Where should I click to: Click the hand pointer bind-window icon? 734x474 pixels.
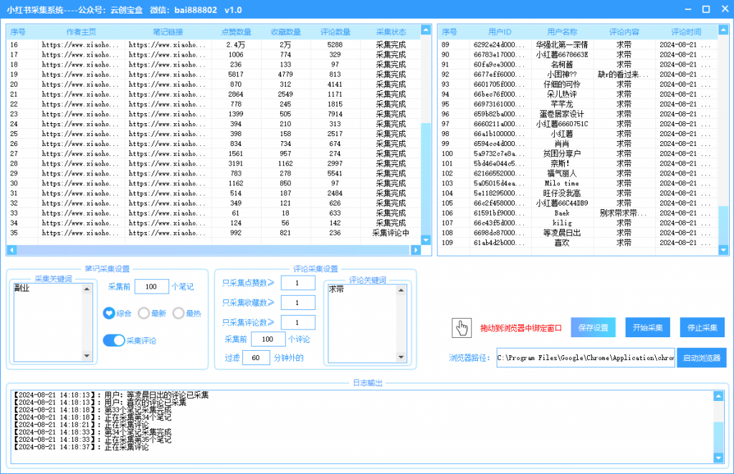point(461,328)
